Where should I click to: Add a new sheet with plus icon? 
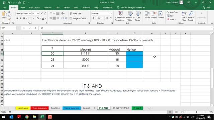click(x=150, y=108)
